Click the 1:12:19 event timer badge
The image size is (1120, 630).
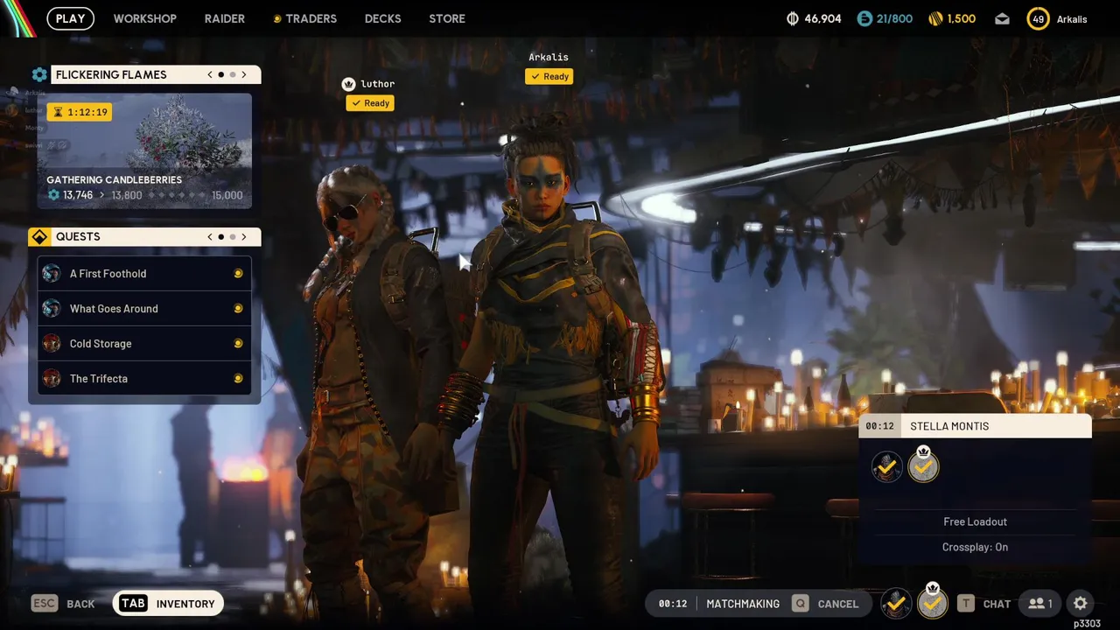80,112
